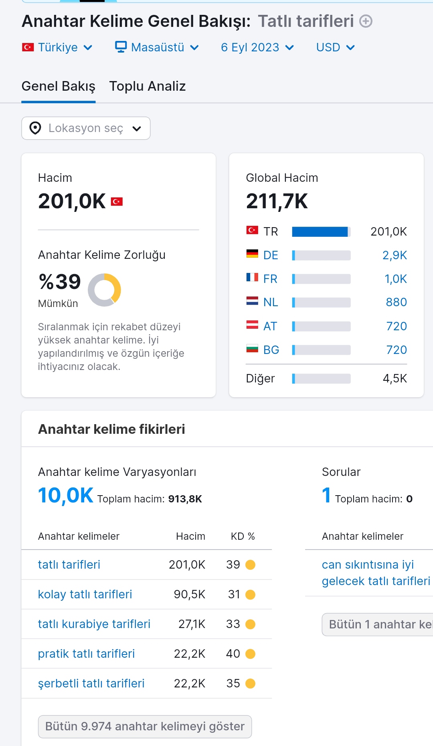This screenshot has width=433, height=746.
Task: Open the 6 Eyl 2023 date dropdown
Action: click(x=257, y=47)
